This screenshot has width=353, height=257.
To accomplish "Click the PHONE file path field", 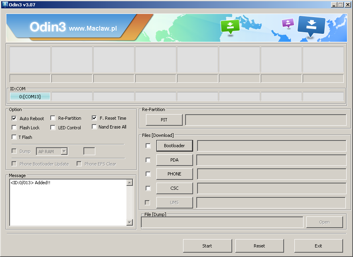I will pos(272,174).
